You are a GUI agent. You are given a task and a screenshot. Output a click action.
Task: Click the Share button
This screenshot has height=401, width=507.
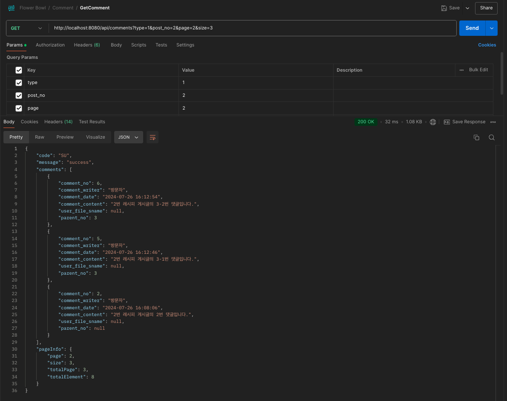tap(486, 8)
